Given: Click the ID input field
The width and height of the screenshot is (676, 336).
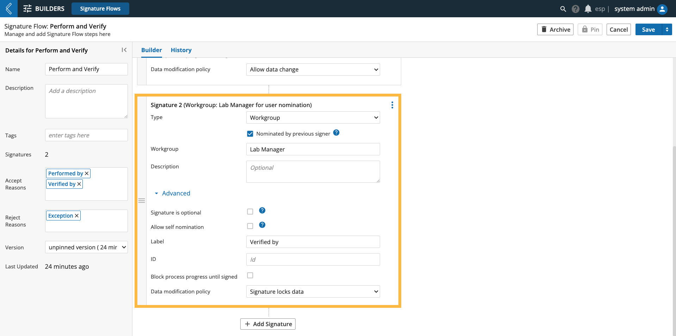Looking at the screenshot, I should [313, 260].
